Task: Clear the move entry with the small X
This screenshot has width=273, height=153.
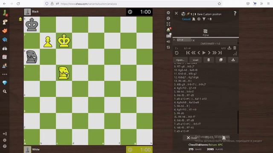Action: 193,40
